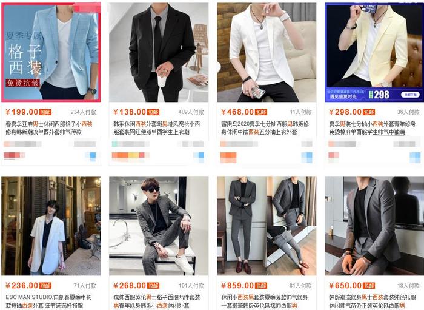Click the 包邮 badge beside ¥650.00

[369, 286]
